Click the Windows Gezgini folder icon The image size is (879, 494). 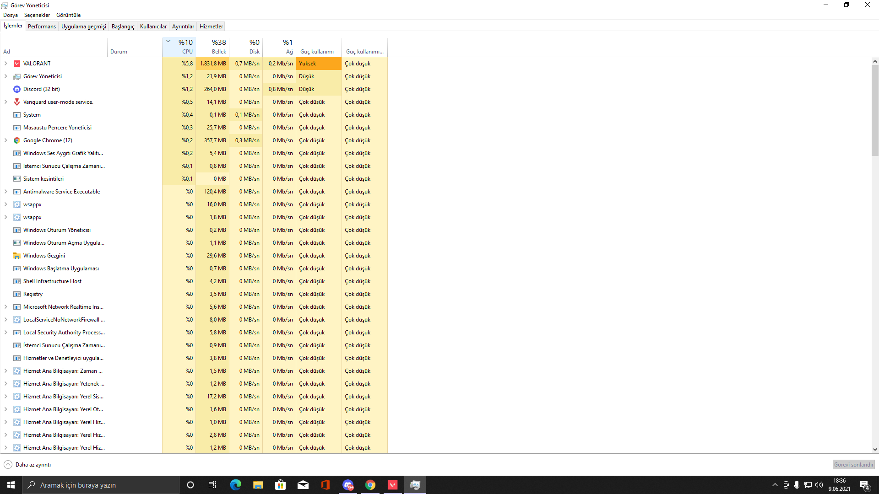(17, 256)
